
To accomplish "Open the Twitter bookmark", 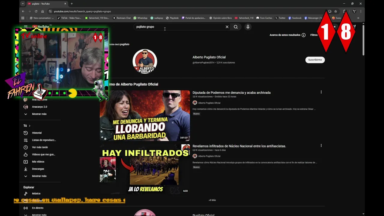I will 280,18.
